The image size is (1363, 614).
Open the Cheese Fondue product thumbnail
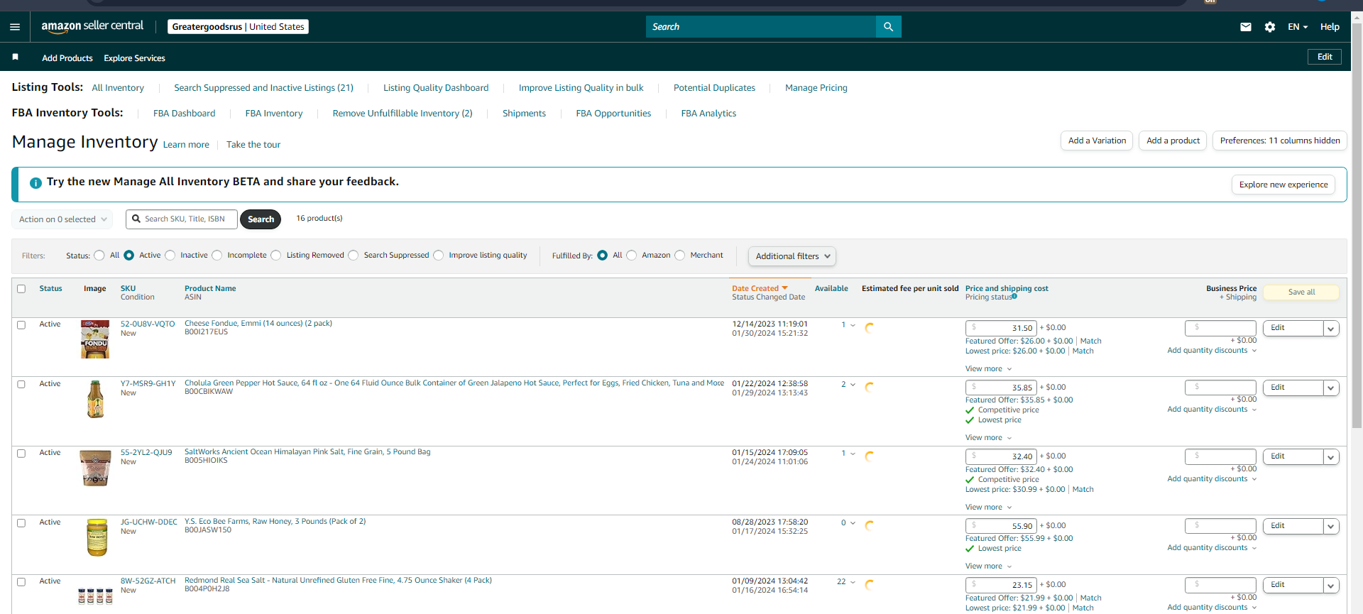point(95,339)
